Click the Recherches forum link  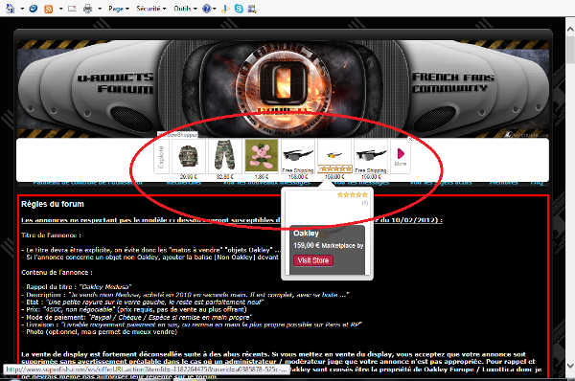184,183
